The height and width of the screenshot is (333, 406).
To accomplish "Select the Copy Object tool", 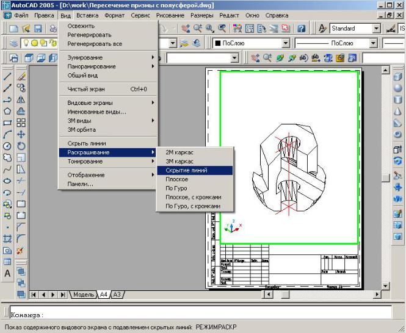I will (21, 88).
